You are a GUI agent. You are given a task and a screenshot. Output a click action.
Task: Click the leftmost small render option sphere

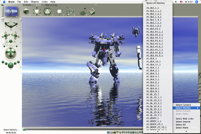pos(3,62)
